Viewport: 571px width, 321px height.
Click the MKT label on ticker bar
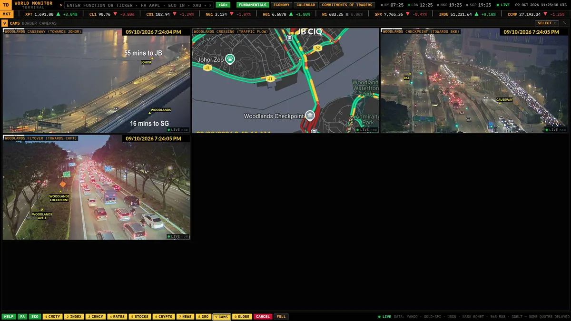pyautogui.click(x=7, y=14)
